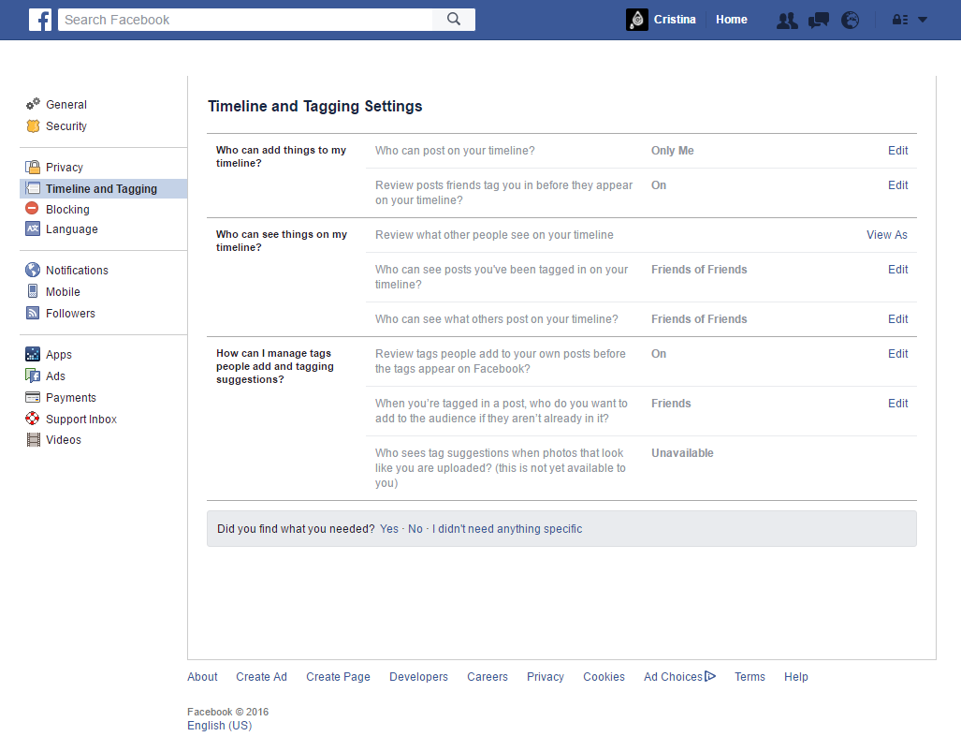
Task: Click the Videos film strip icon
Action: pyautogui.click(x=33, y=439)
